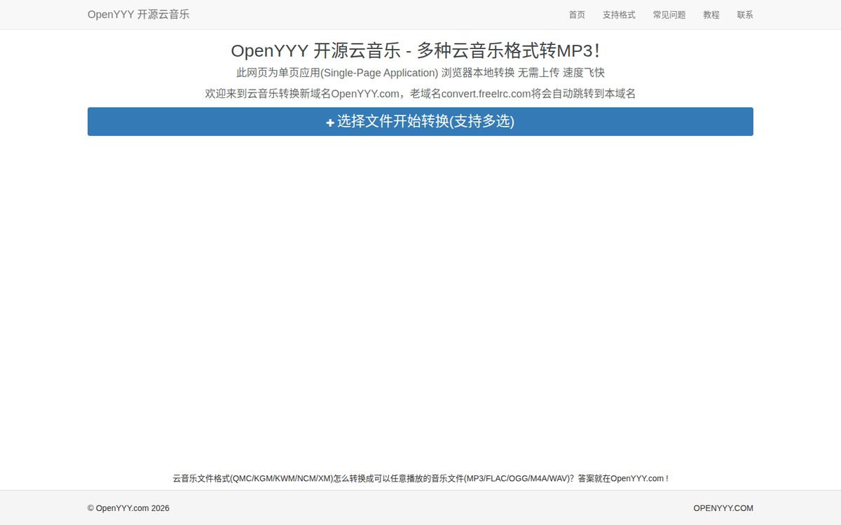Viewport: 841px width, 525px height.
Task: Click the plus icon on convert button
Action: [x=330, y=122]
